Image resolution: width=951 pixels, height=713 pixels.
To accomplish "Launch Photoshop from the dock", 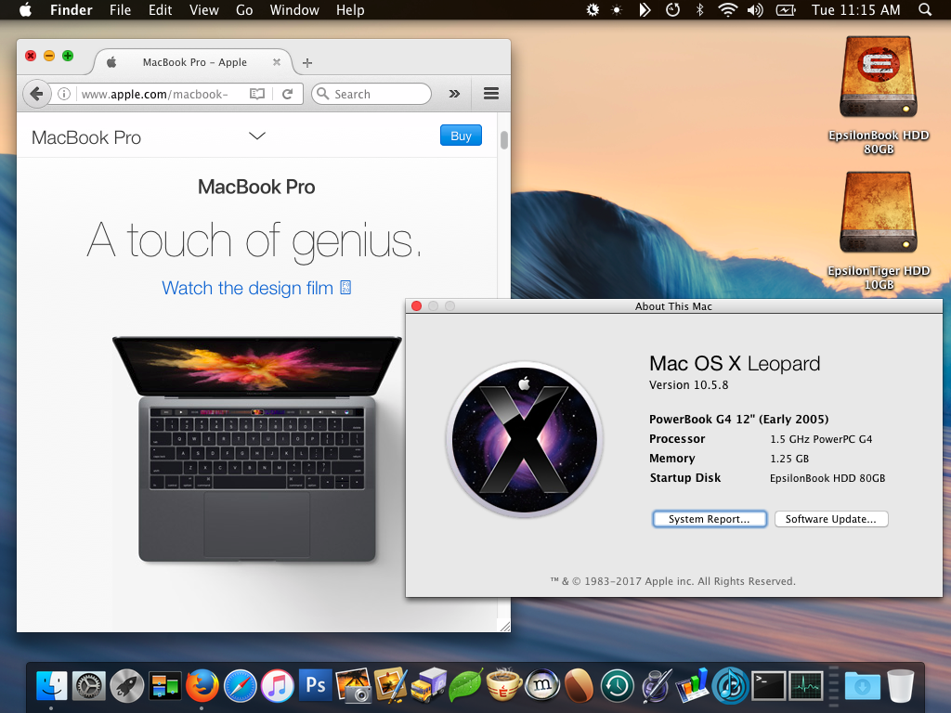I will tap(316, 685).
